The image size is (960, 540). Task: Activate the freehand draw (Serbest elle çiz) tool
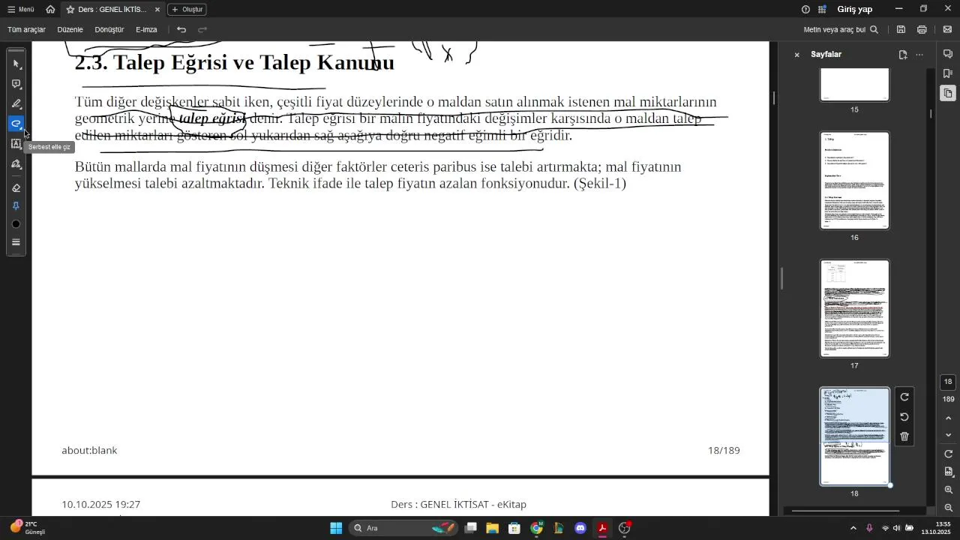tap(16, 124)
